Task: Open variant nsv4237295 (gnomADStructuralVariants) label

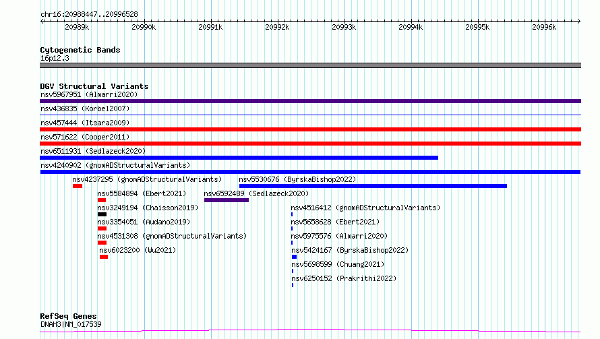Action: tap(147, 179)
